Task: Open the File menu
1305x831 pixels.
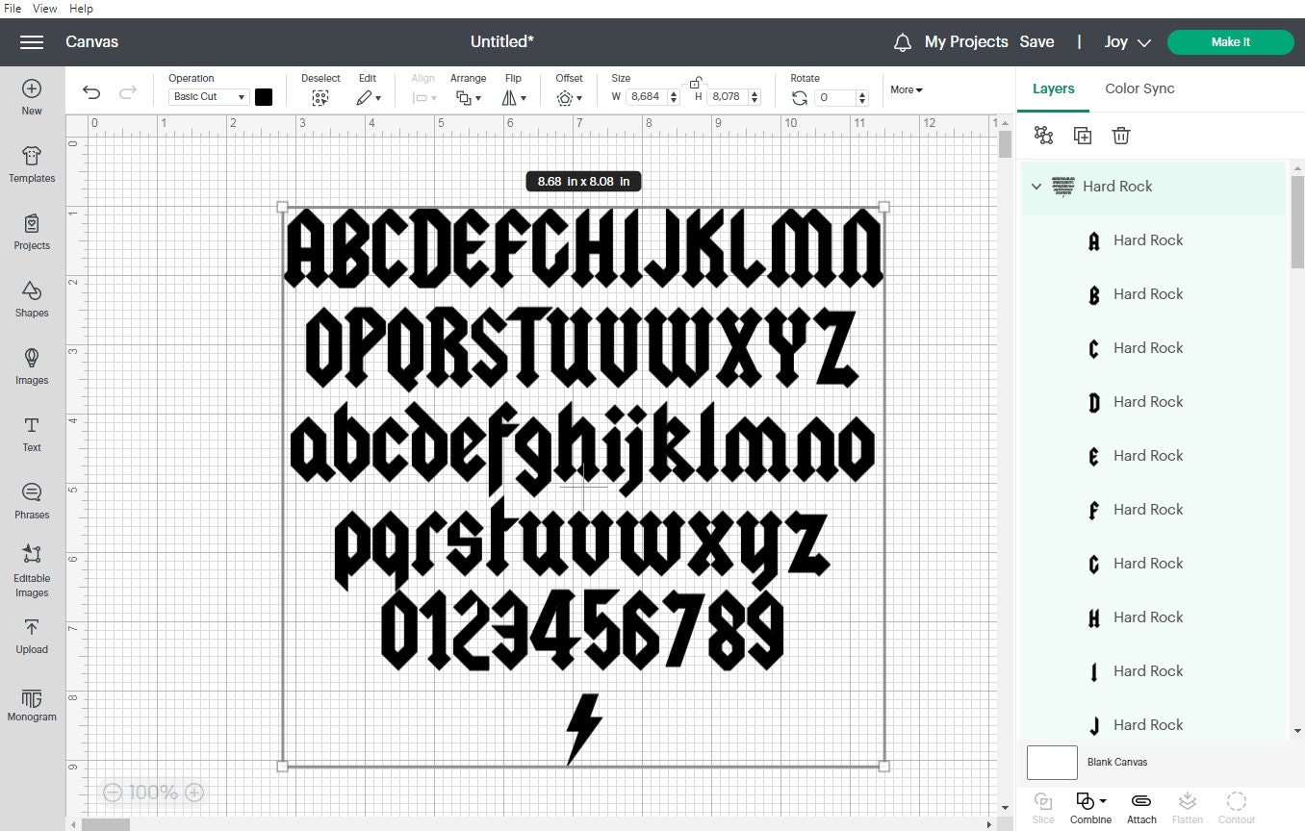Action: [12, 8]
